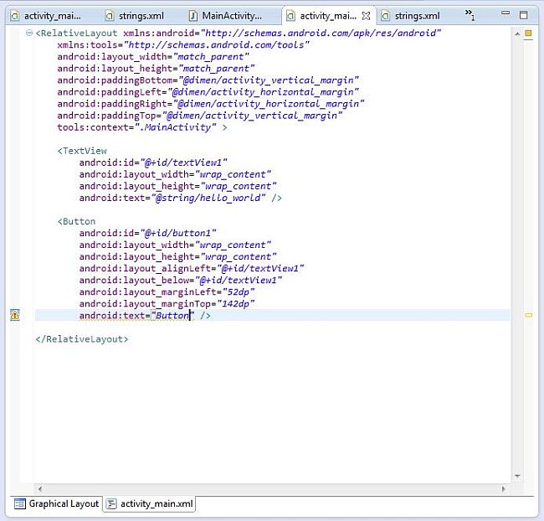This screenshot has height=521, width=544.
Task: Switch to first activity_mai... editor tab
Action: [46, 16]
